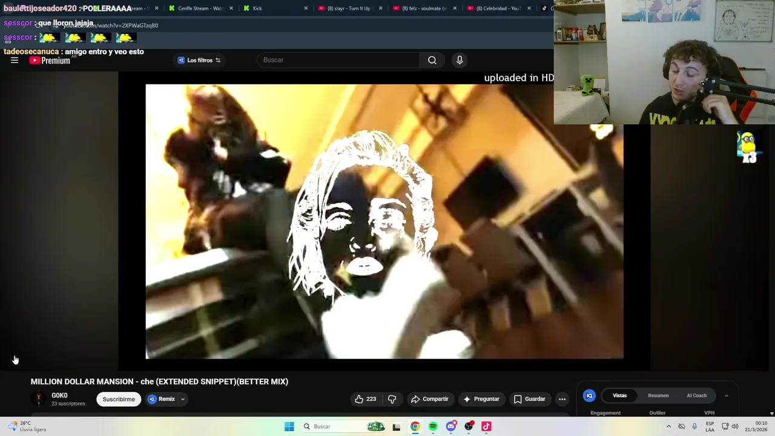Click the magnifier search button

pos(432,60)
